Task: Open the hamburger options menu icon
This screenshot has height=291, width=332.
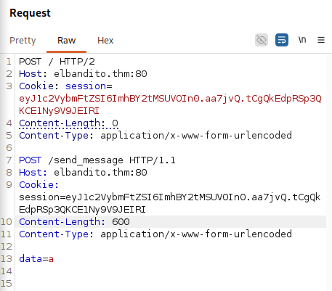Action: [321, 40]
